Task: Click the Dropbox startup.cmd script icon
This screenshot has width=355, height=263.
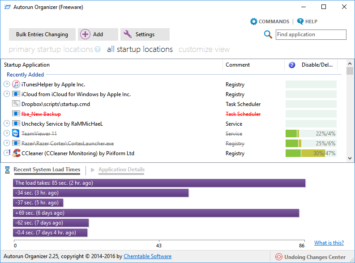Action: tap(16, 104)
